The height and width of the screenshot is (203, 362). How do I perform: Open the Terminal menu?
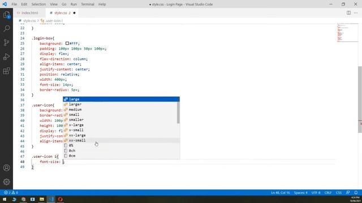click(x=88, y=4)
